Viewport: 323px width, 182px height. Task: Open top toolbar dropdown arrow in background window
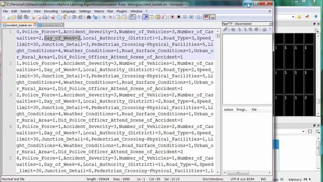coord(293,17)
